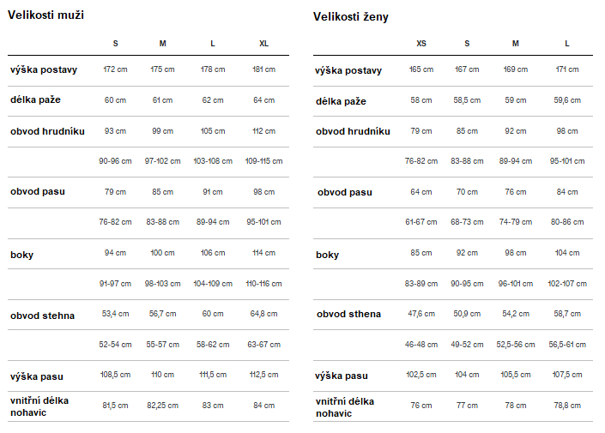Image resolution: width=605 pixels, height=433 pixels.
Task: Select the 82,25 cm inseam cell
Action: pyautogui.click(x=162, y=406)
